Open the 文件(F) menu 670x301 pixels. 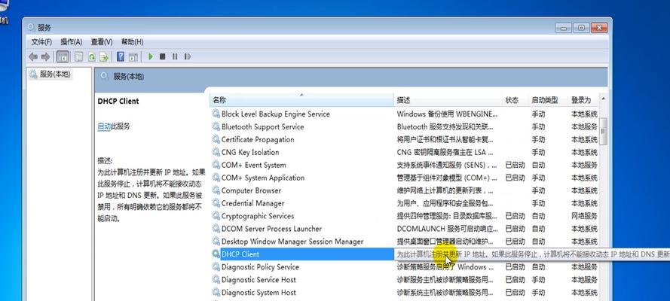tap(41, 42)
